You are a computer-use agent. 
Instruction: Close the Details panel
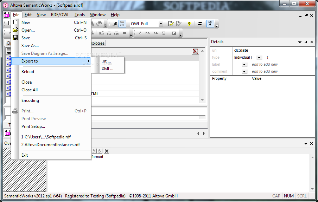pos(312,42)
